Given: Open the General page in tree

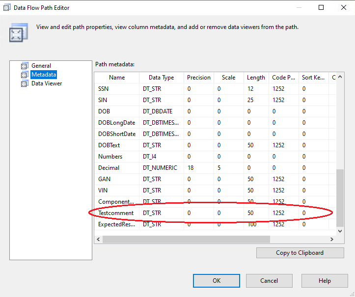Looking at the screenshot, I should point(41,66).
